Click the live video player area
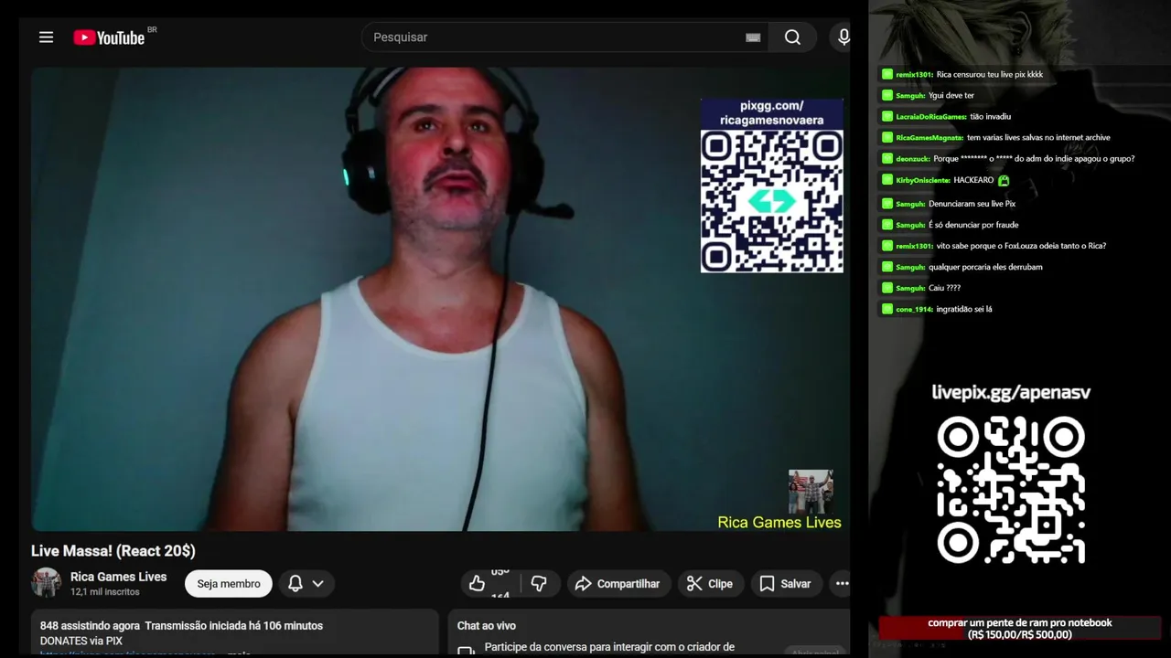 441,299
